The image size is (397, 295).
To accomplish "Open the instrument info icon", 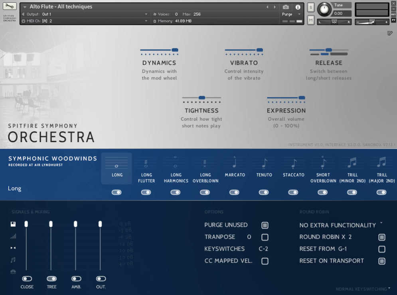I will [298, 7].
